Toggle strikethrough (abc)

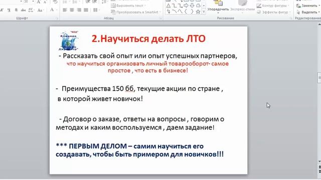[x=24, y=10]
